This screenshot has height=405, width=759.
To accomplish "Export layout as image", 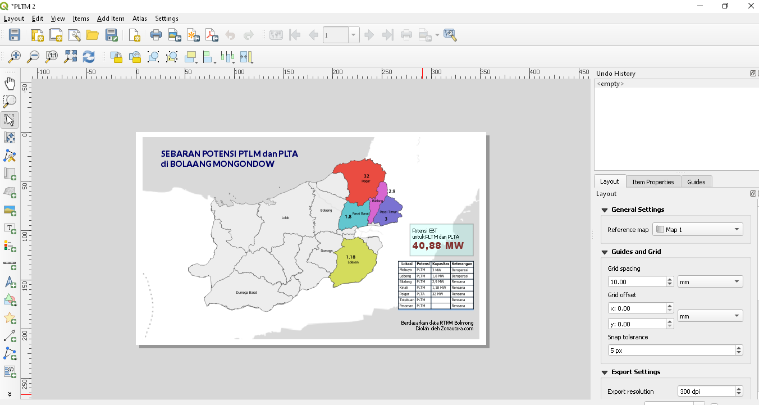I will pos(175,35).
